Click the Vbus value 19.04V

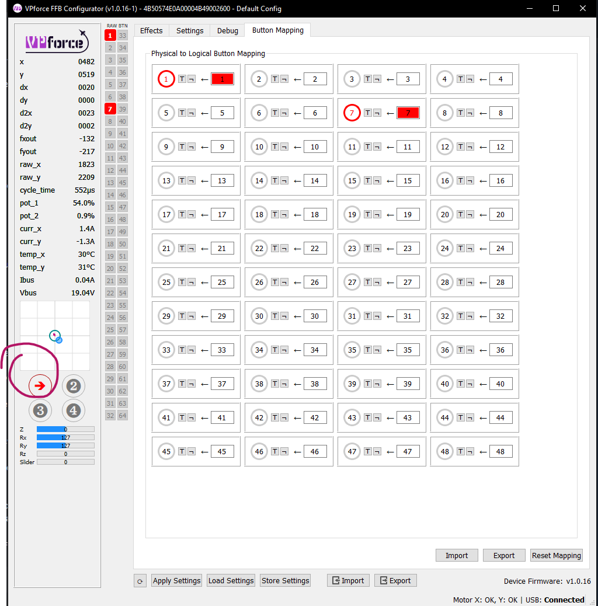(x=83, y=293)
